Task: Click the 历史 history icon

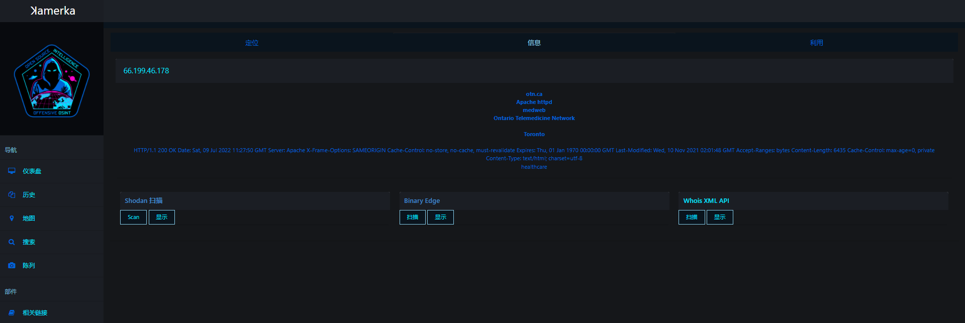Action: (x=12, y=194)
